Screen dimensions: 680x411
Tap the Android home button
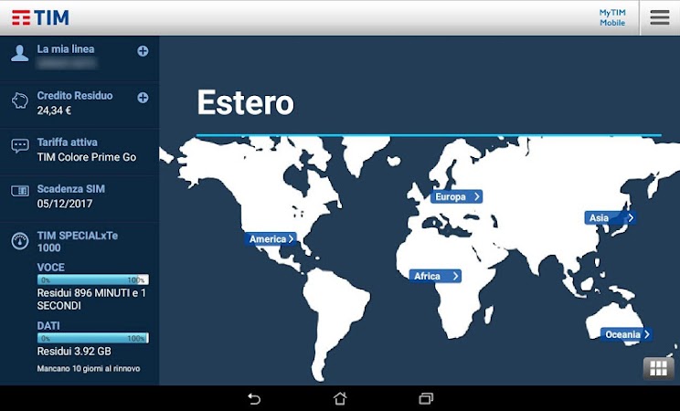point(340,398)
